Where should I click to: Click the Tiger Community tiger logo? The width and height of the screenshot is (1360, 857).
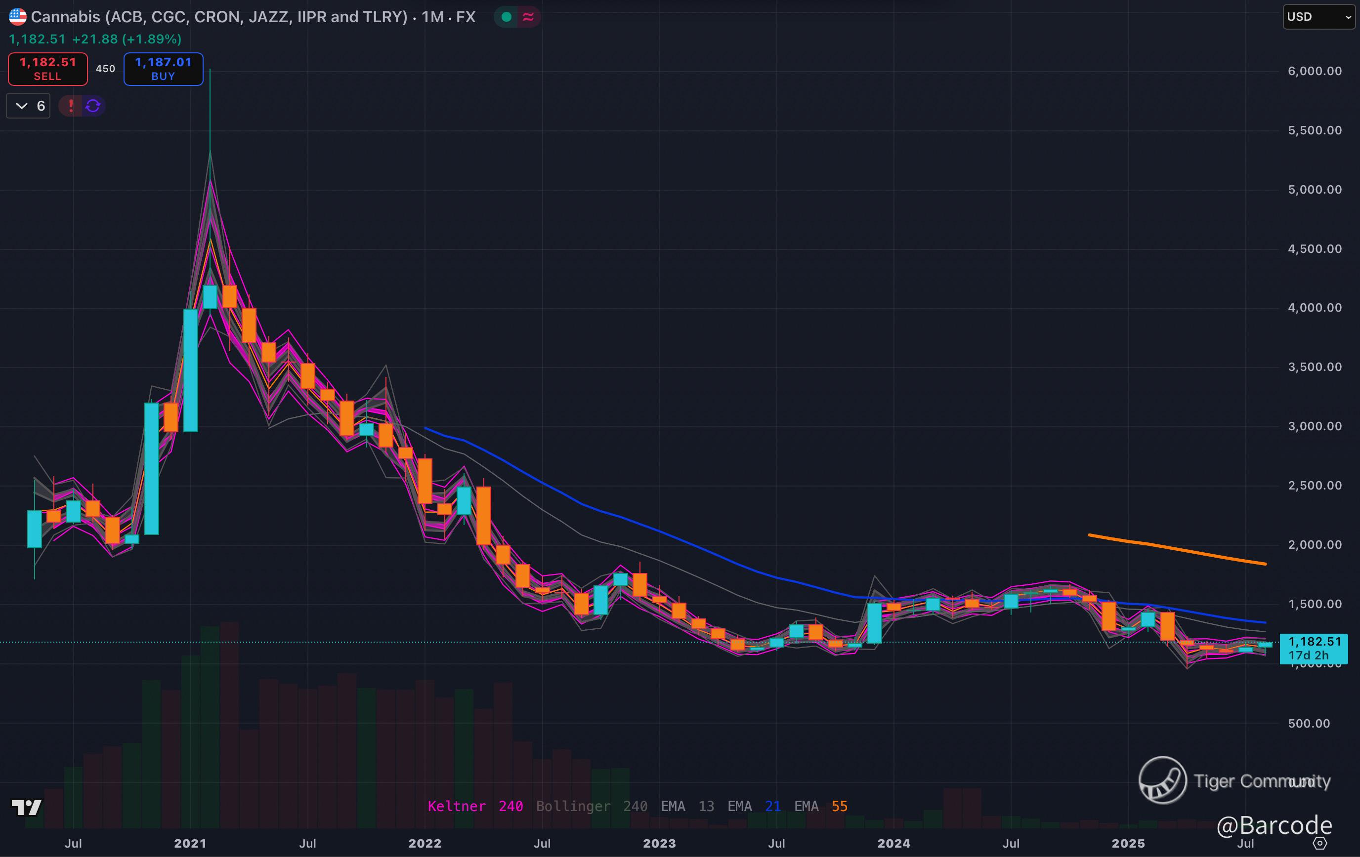[1163, 780]
